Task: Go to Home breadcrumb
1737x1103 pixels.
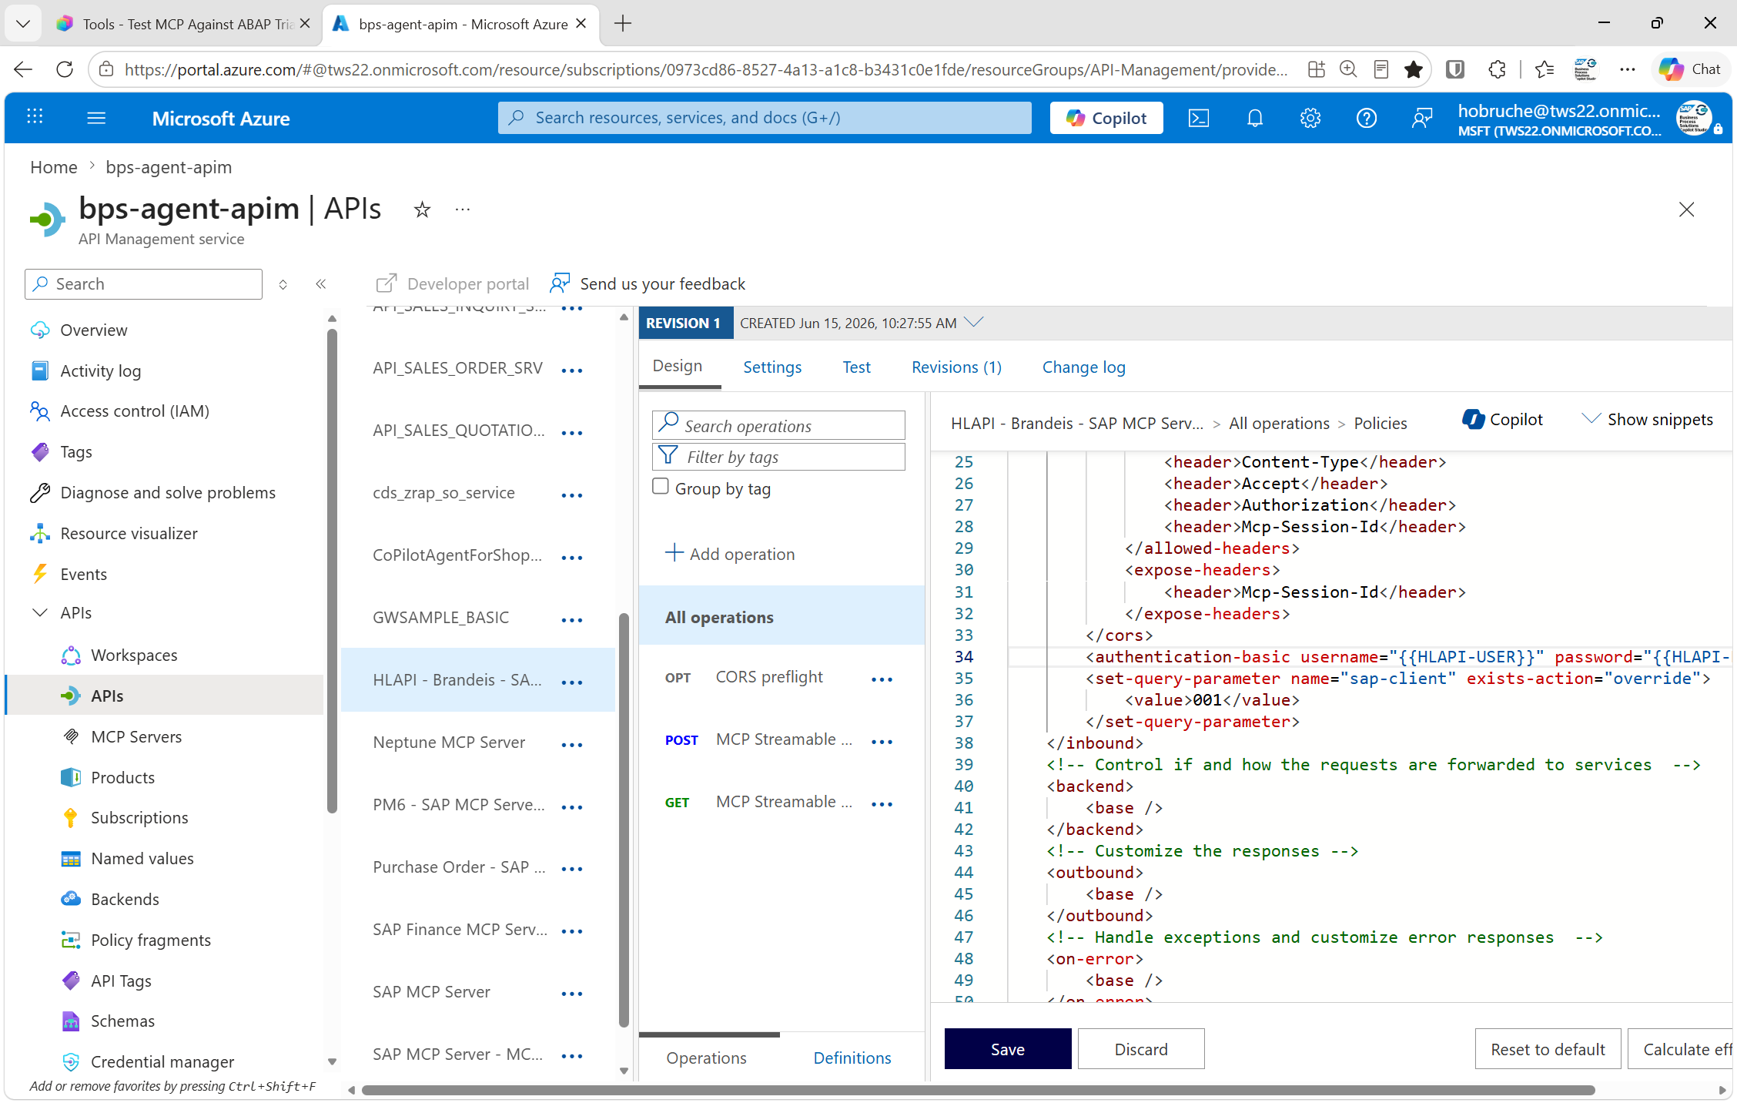Action: click(x=54, y=167)
